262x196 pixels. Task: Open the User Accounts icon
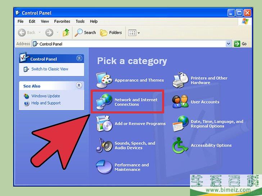181,102
